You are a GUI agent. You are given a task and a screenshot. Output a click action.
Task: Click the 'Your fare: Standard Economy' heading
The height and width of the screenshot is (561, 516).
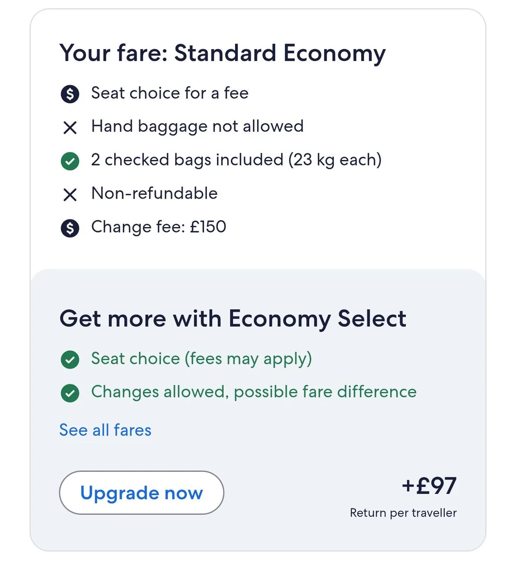point(222,53)
